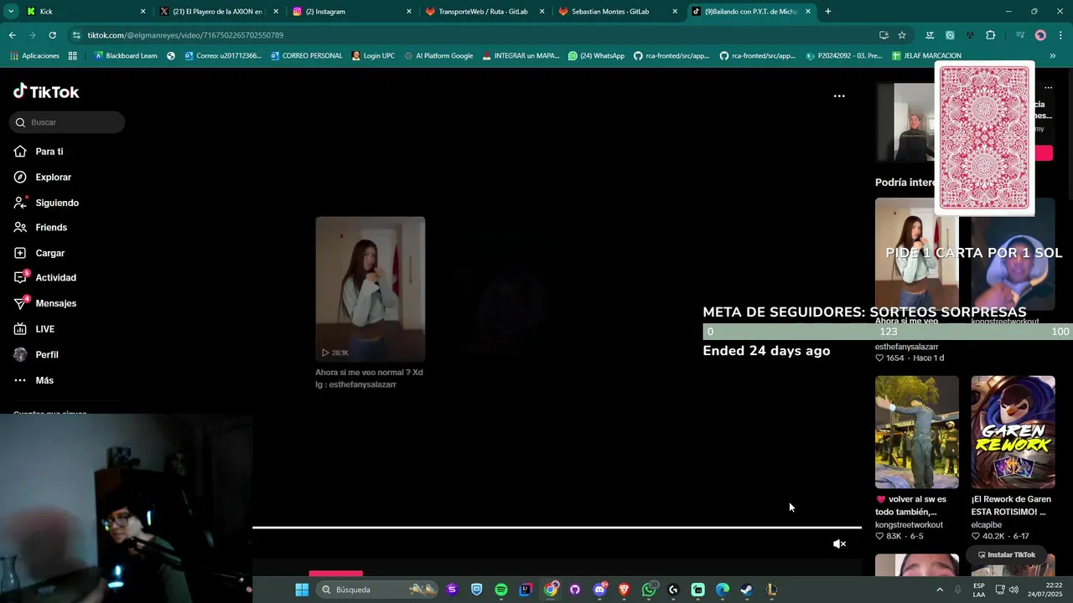Image resolution: width=1073 pixels, height=603 pixels.
Task: Switch to El Playero de la AXION tab
Action: (x=218, y=12)
